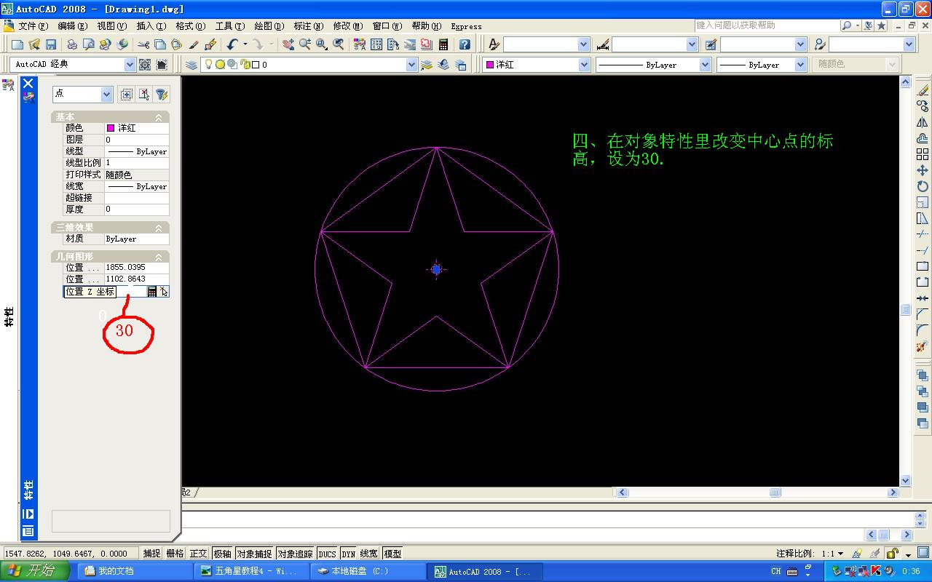This screenshot has height=582, width=932.
Task: Toggle the 正交 ortho mode button
Action: (198, 554)
